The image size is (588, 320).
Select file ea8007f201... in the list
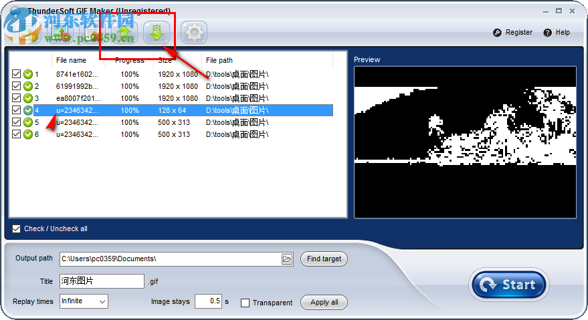click(x=78, y=98)
